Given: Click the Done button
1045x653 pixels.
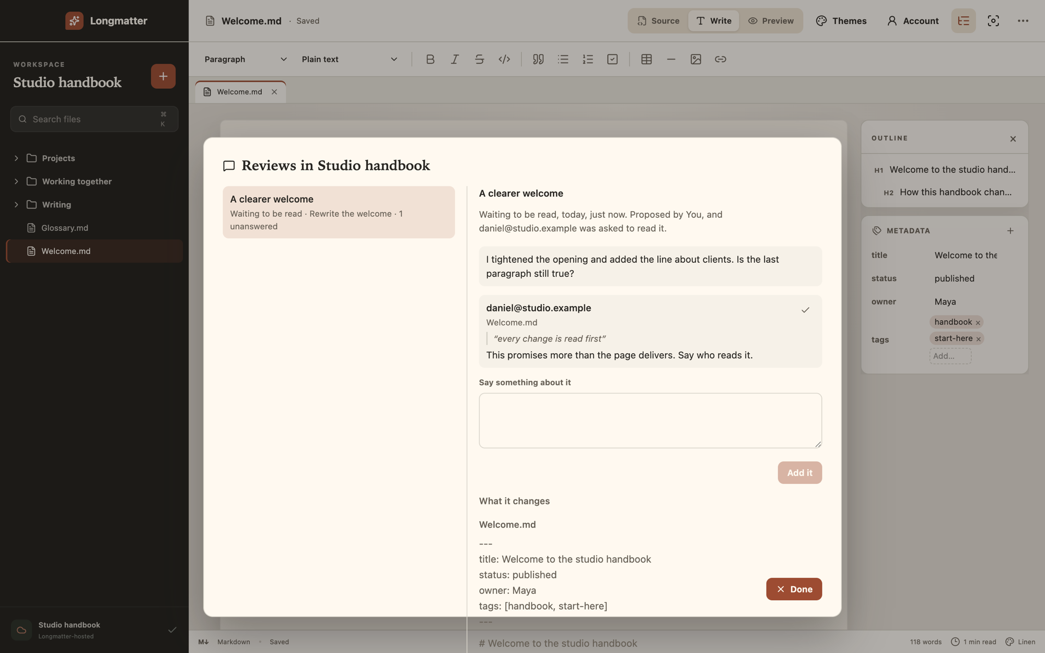Looking at the screenshot, I should pyautogui.click(x=794, y=589).
